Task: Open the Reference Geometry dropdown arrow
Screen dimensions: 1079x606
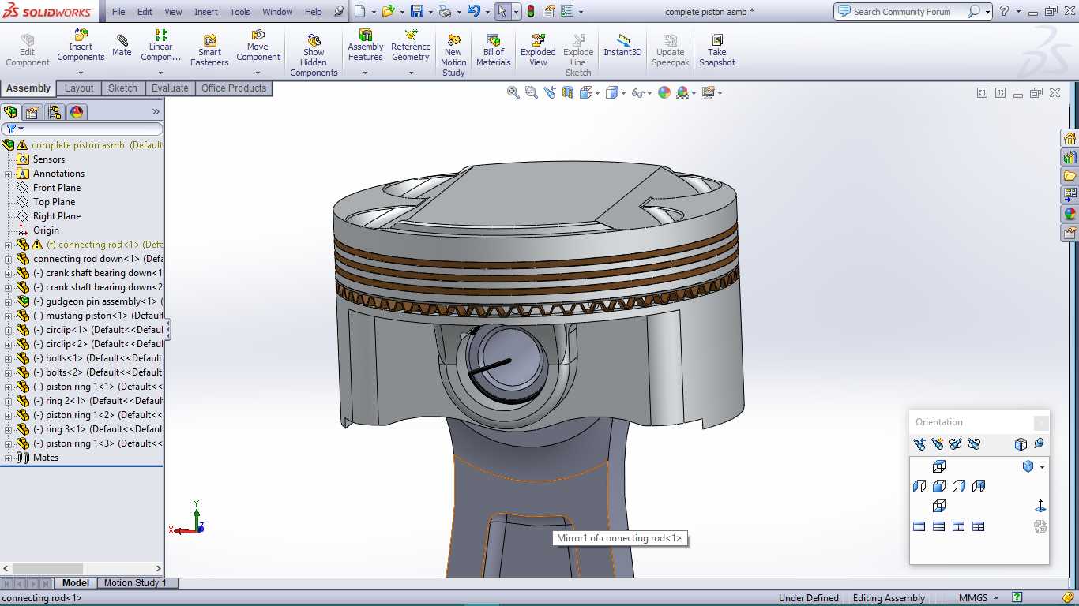Action: click(x=411, y=73)
